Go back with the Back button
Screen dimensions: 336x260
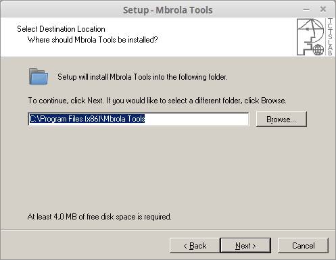195,245
